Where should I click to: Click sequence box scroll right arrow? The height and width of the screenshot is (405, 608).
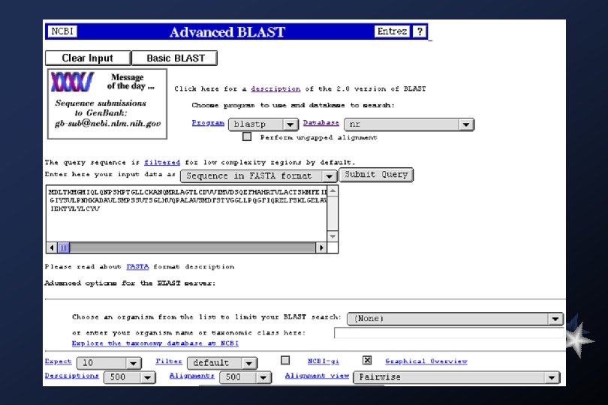pyautogui.click(x=321, y=247)
